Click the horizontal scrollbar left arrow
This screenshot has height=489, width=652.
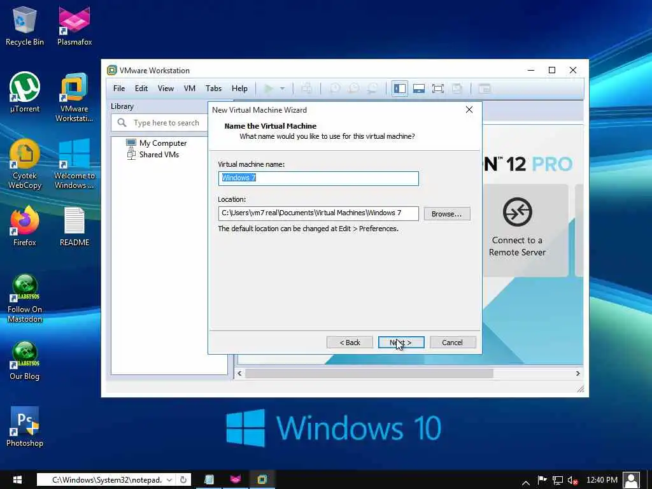(x=239, y=373)
